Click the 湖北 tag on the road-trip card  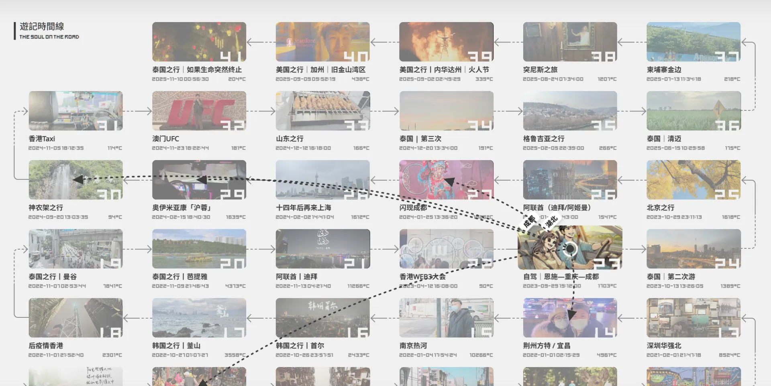[551, 221]
